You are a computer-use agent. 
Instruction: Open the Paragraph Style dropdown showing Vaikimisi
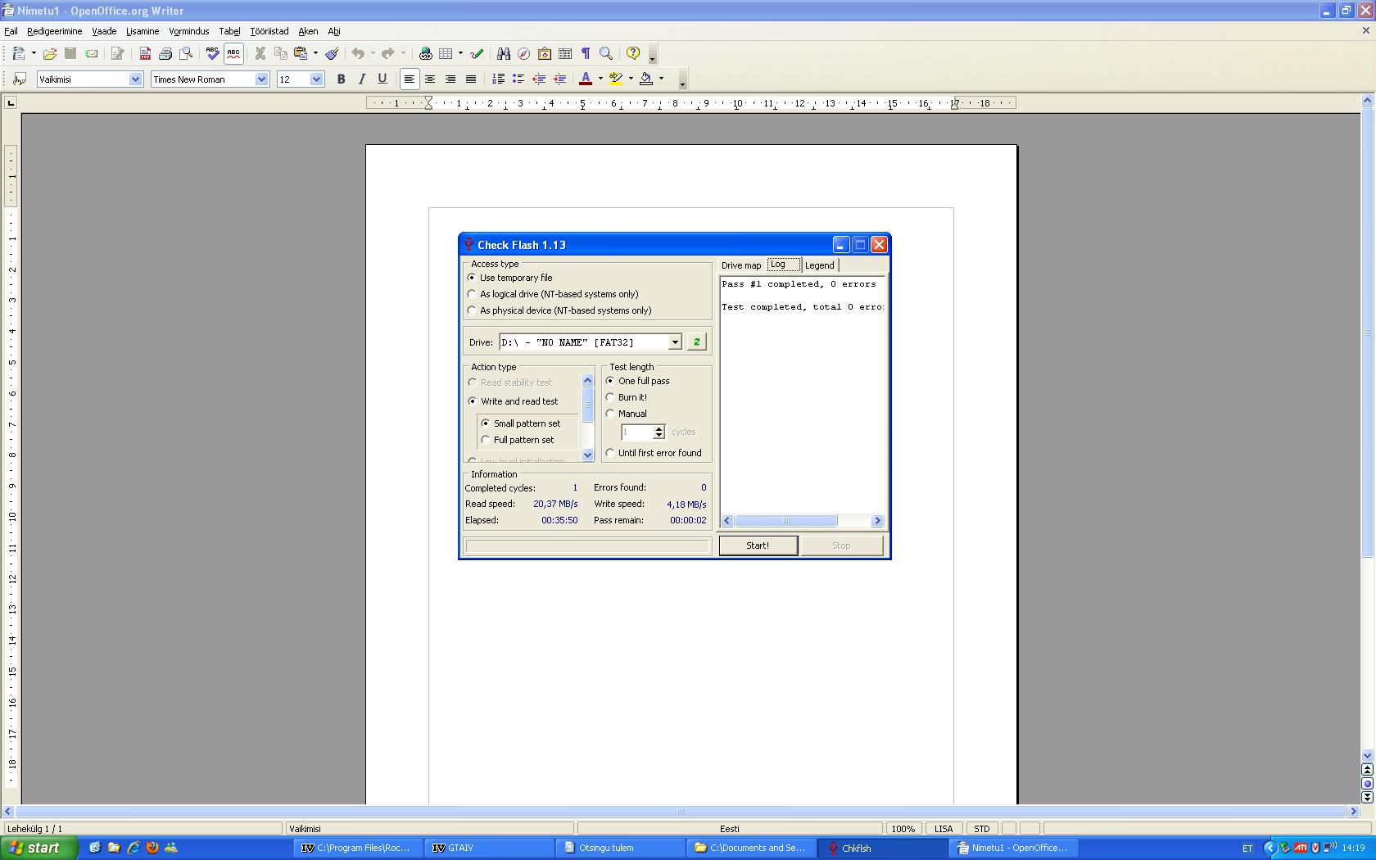136,79
